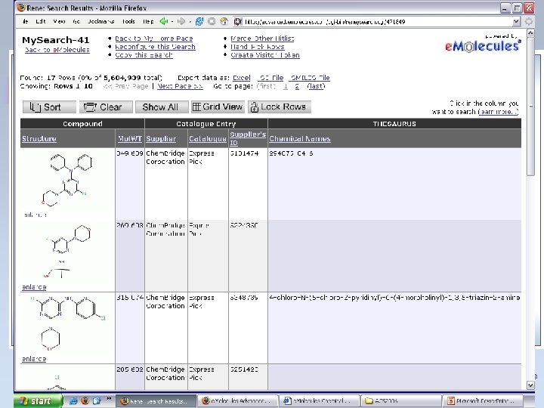Open the Help menu
Image resolution: width=544 pixels, height=408 pixels.
pyautogui.click(x=148, y=21)
